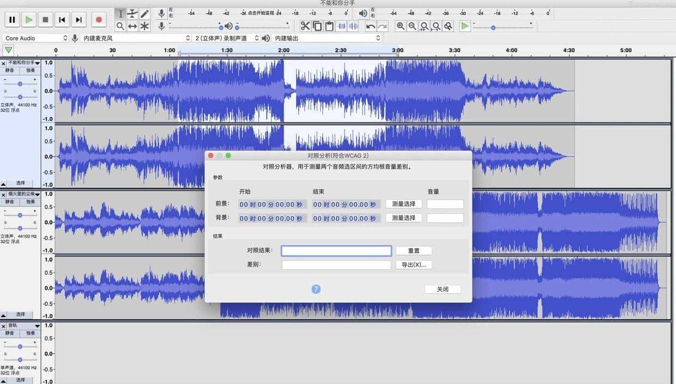Collapse the first track using its triangle
Screen dimensions: 676x384
pos(3,183)
